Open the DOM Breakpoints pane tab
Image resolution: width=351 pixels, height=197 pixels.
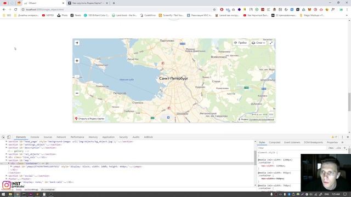[313, 142]
